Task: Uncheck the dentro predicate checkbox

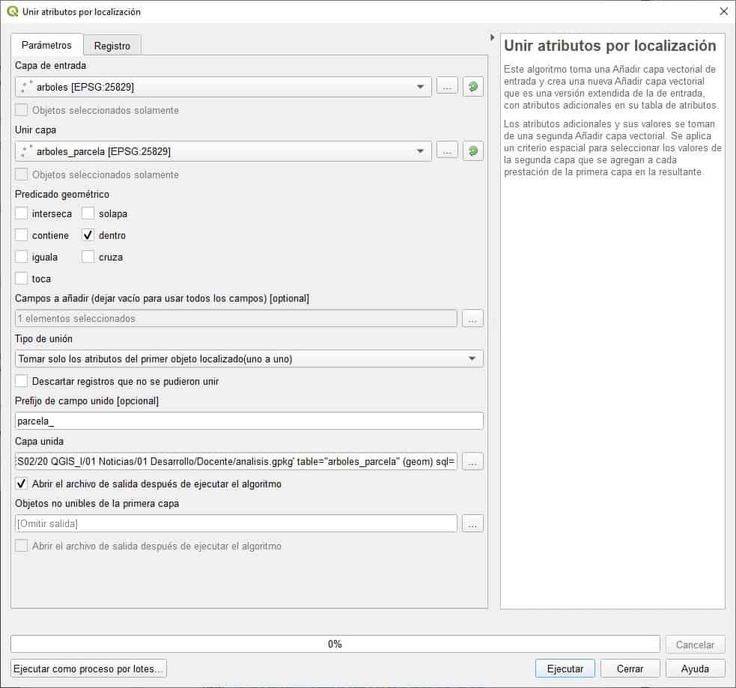Action: (88, 235)
